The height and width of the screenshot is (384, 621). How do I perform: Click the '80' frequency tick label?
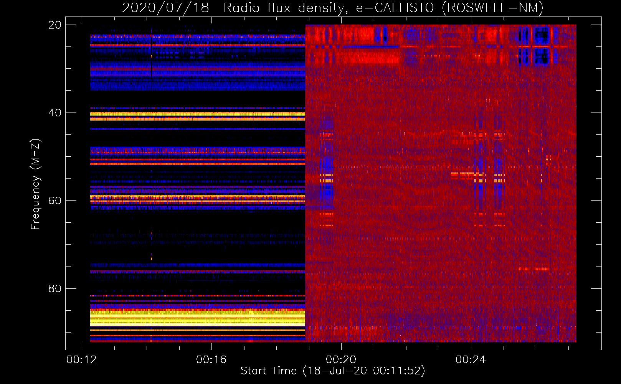coord(55,288)
